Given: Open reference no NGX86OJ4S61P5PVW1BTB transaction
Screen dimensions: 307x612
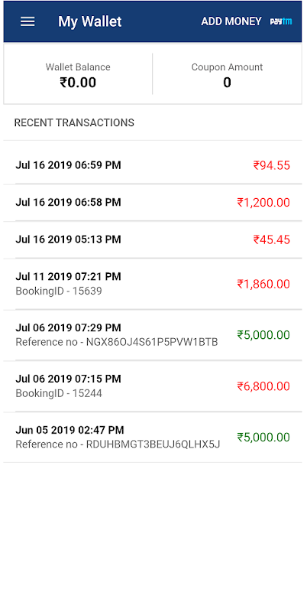Looking at the screenshot, I should click(x=153, y=335).
